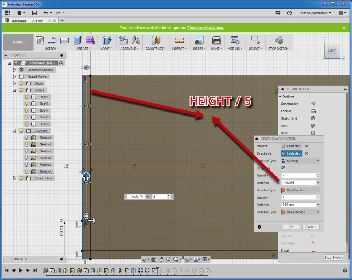
Task: Toggle the Snap checkbox
Action: point(313,125)
